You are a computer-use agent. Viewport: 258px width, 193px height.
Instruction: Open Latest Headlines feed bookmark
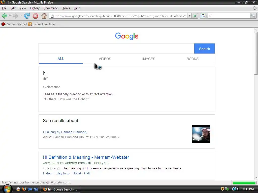tap(42, 24)
